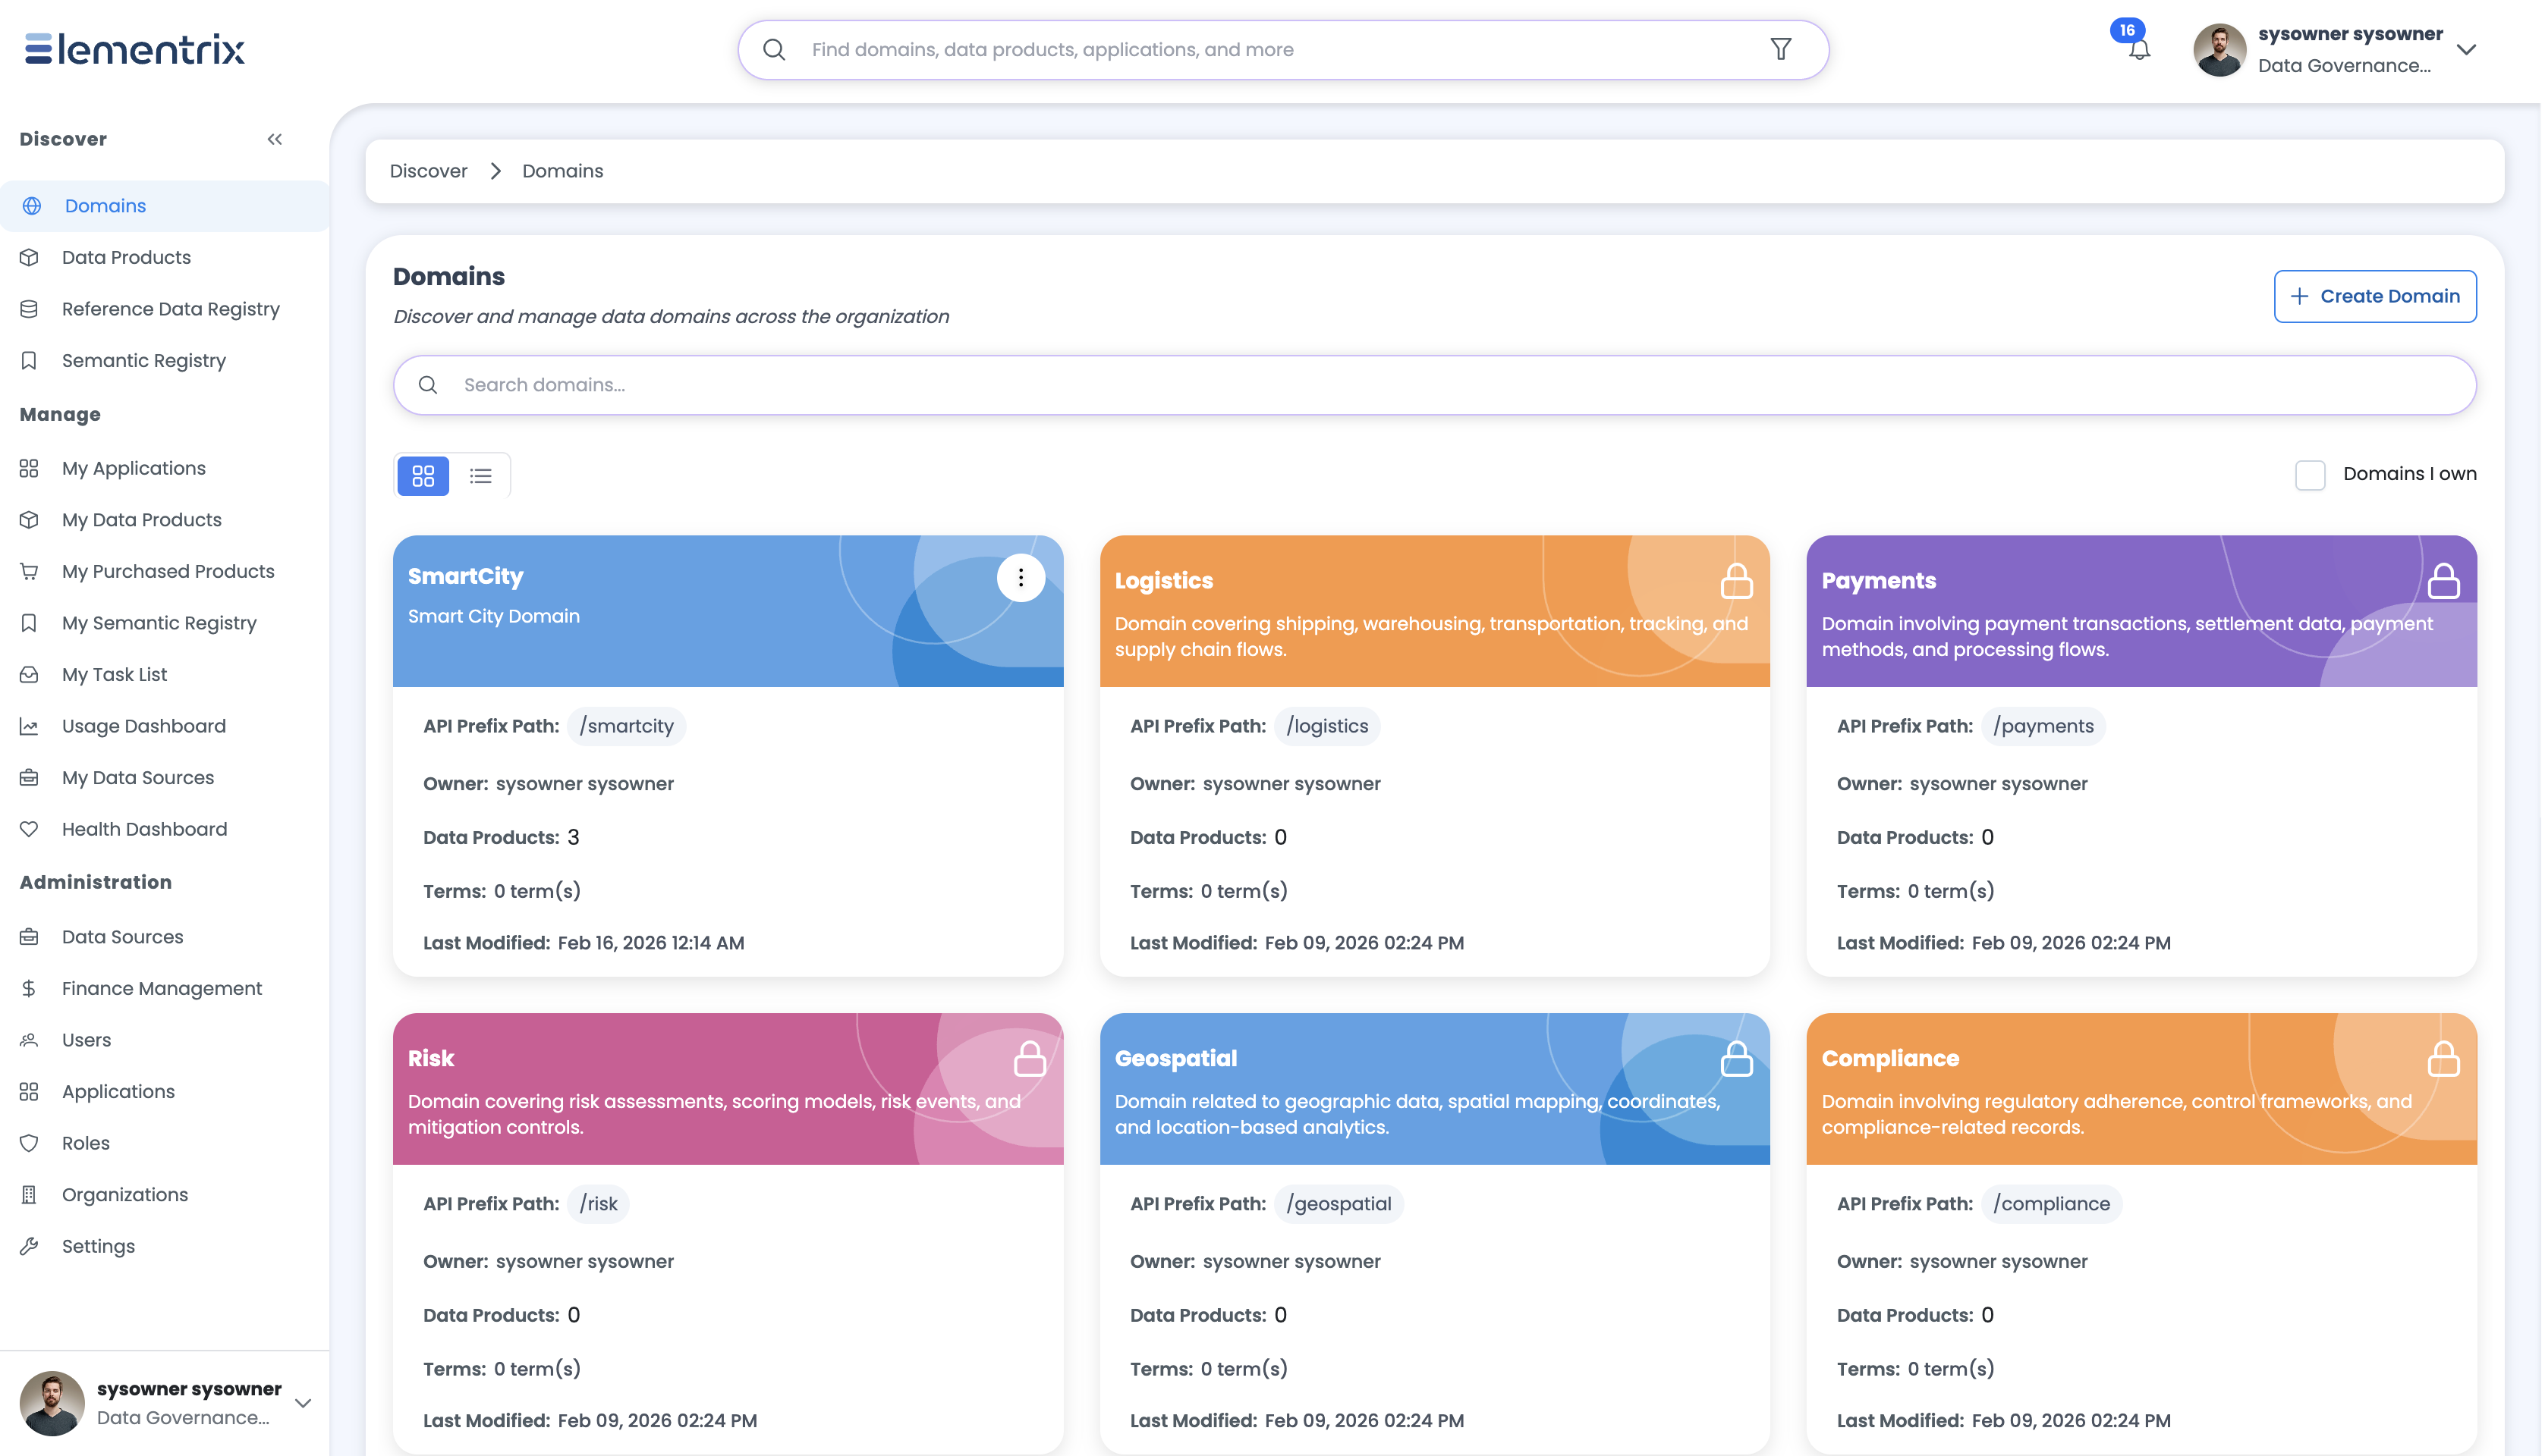
Task: Expand the top-right user profile dropdown
Action: pos(2466,50)
